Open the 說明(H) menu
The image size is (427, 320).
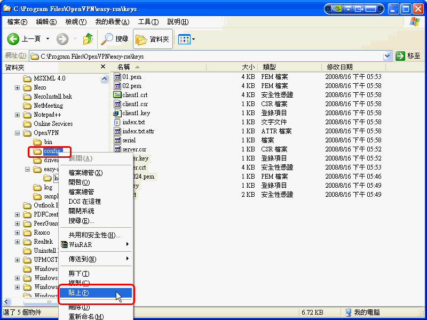[x=178, y=22]
